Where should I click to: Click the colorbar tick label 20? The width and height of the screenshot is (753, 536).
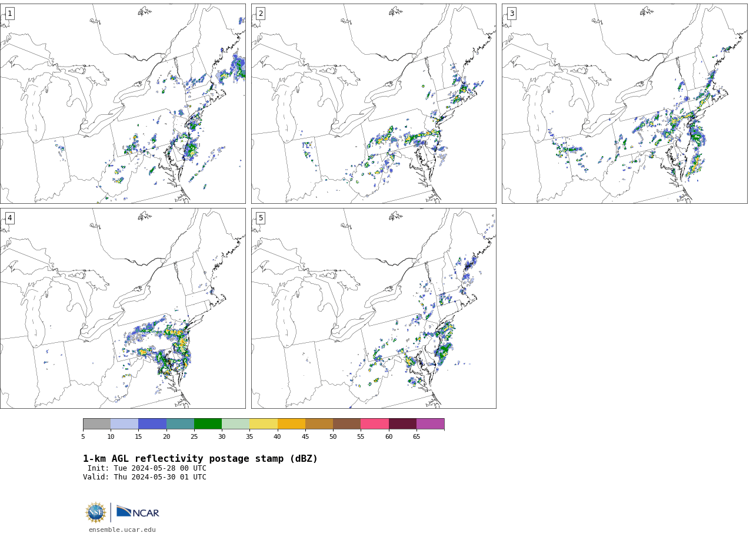coord(166,436)
